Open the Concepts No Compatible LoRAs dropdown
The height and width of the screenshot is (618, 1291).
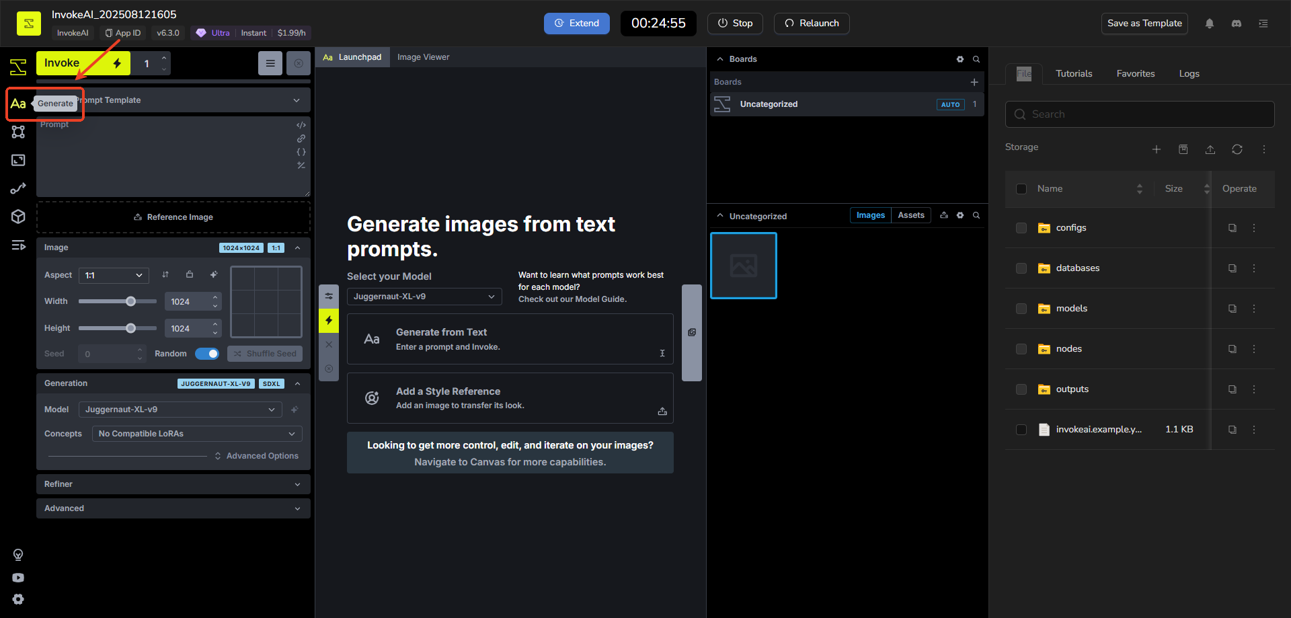click(197, 434)
